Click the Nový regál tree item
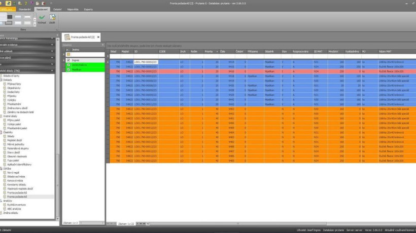 14,172
